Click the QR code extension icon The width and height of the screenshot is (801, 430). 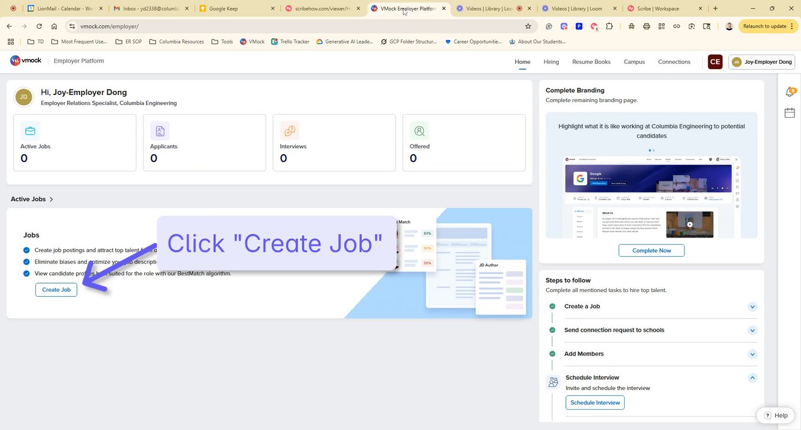click(x=661, y=26)
